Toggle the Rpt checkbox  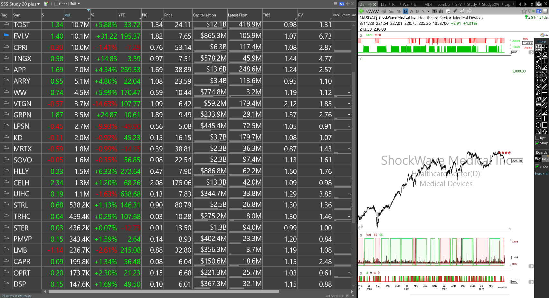(537, 138)
